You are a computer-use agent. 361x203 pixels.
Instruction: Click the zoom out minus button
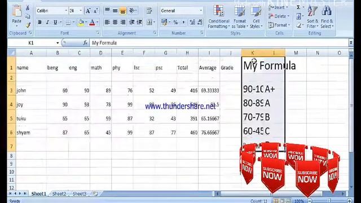[x=310, y=201]
